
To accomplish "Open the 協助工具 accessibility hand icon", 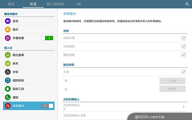I will (x=7, y=89).
